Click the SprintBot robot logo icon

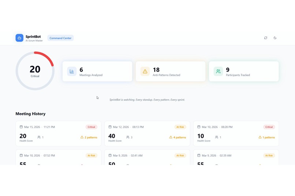tap(19, 38)
